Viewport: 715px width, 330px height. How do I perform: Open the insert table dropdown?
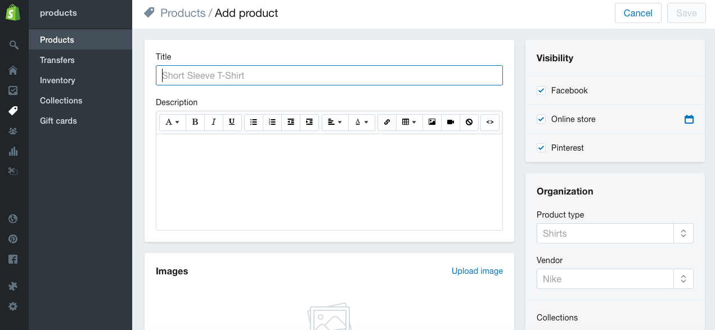[409, 122]
